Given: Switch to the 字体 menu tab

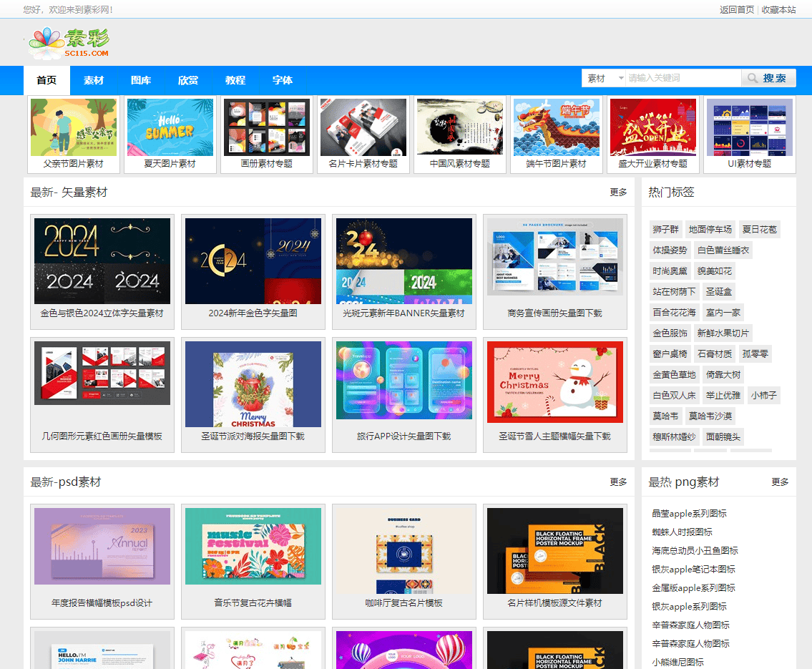Looking at the screenshot, I should (x=282, y=80).
